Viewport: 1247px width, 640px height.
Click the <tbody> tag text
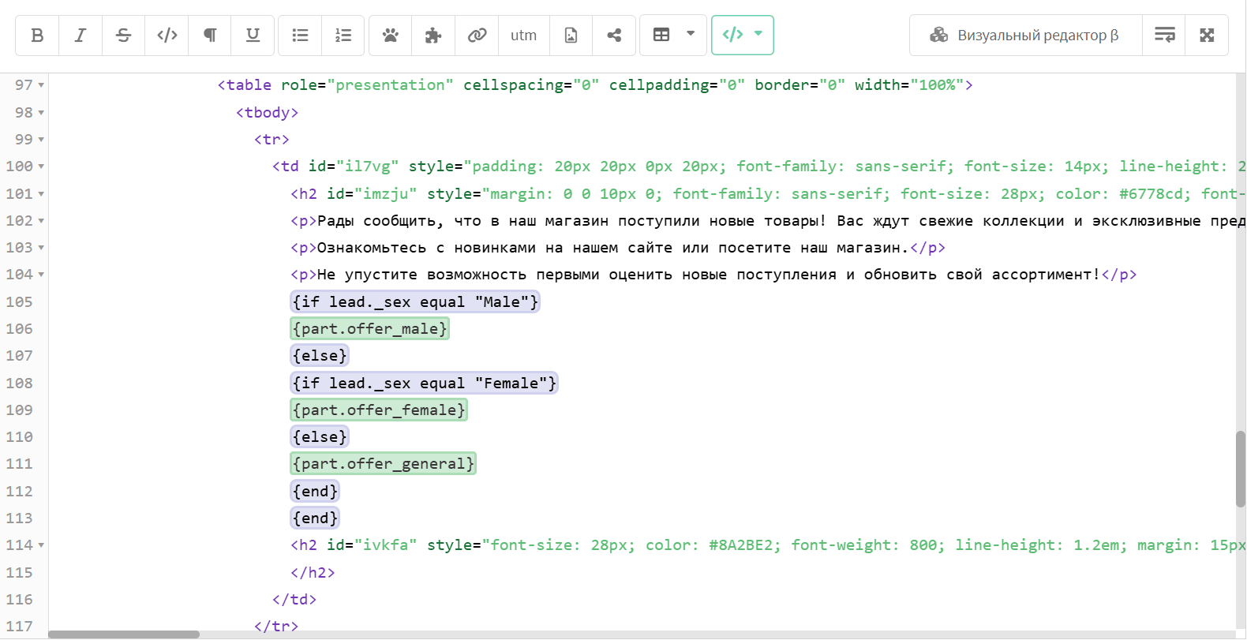coord(267,113)
